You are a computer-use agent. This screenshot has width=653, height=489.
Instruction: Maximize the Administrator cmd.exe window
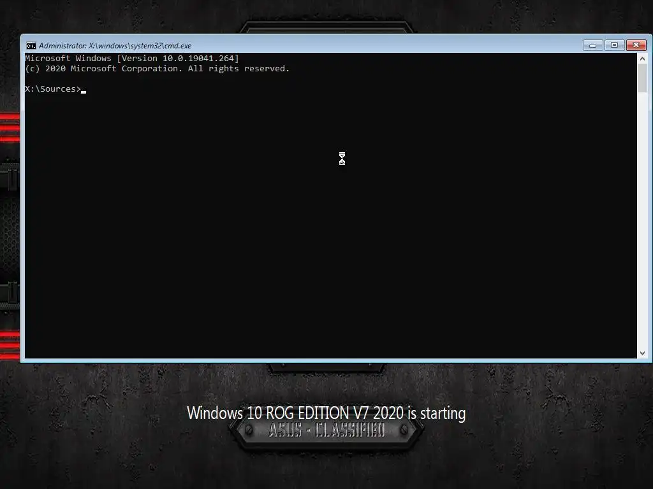point(614,45)
